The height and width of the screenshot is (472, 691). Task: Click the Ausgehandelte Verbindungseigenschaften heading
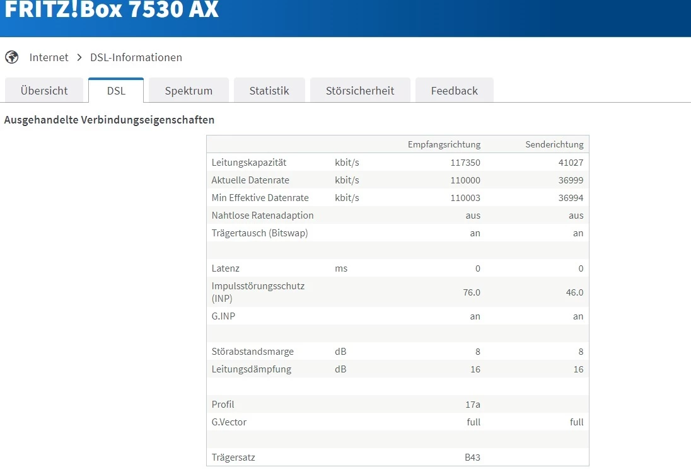(109, 120)
